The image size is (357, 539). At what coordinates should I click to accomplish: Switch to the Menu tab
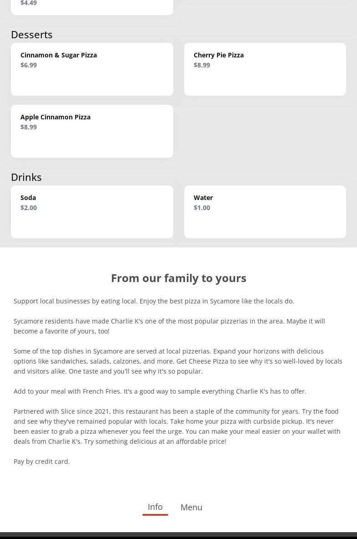click(x=191, y=507)
